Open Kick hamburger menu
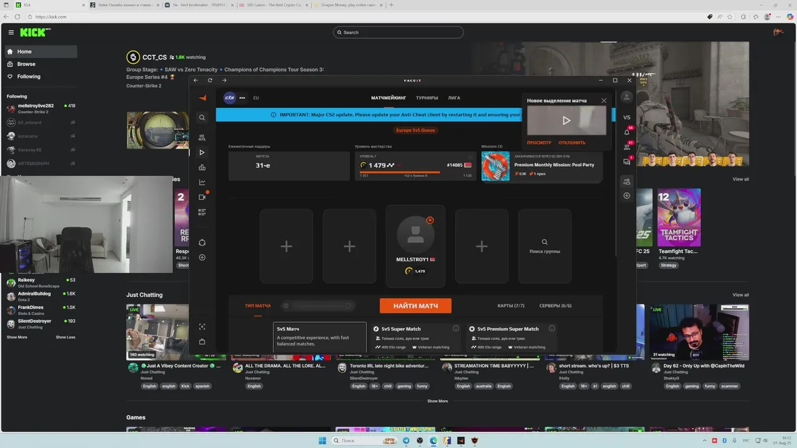797x448 pixels. pyautogui.click(x=11, y=32)
